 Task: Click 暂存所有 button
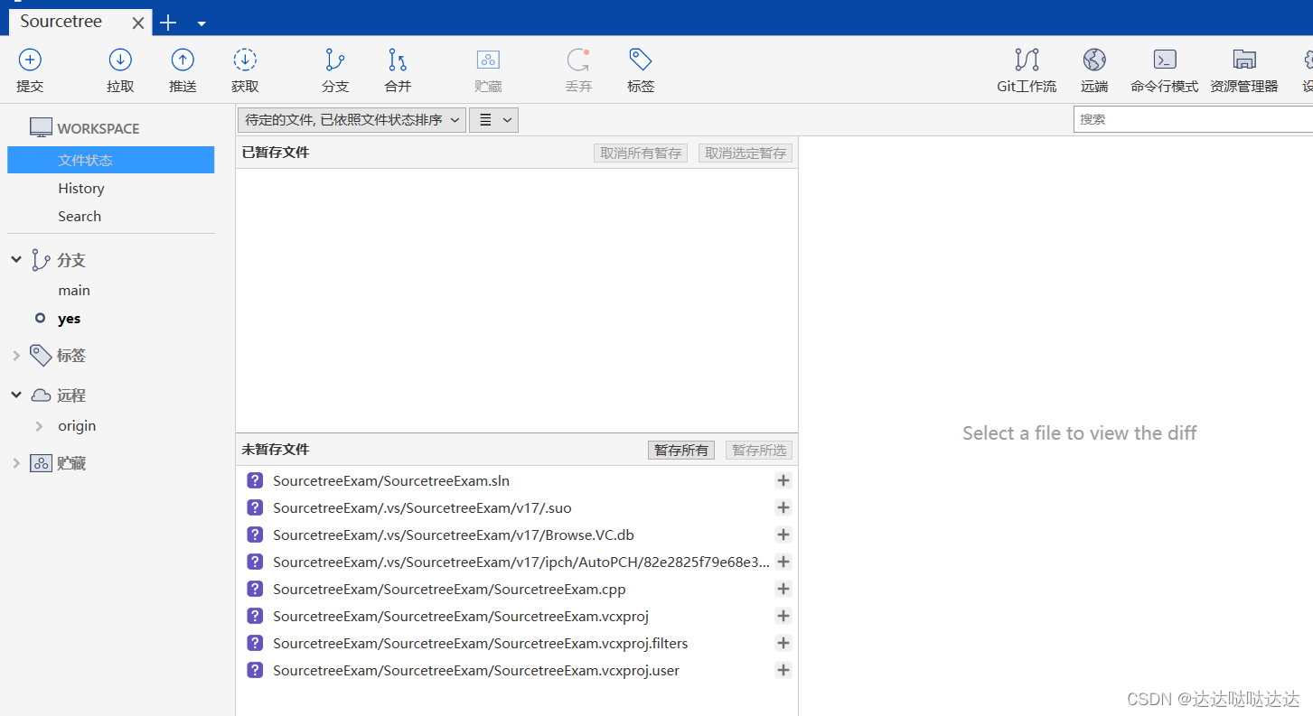[681, 450]
